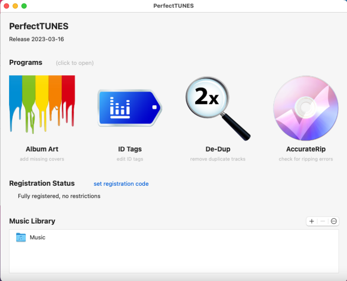Select the Music folder row icon

21,237
